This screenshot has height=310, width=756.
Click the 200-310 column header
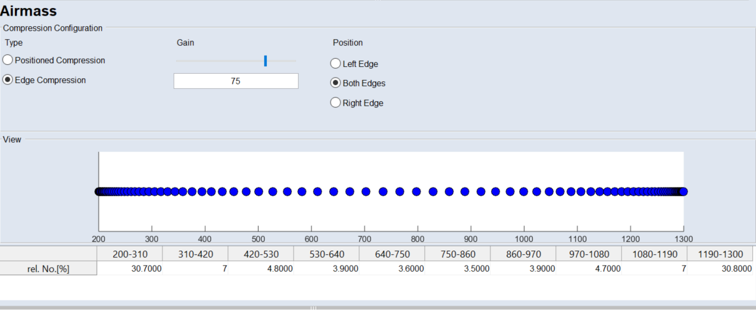(x=129, y=254)
